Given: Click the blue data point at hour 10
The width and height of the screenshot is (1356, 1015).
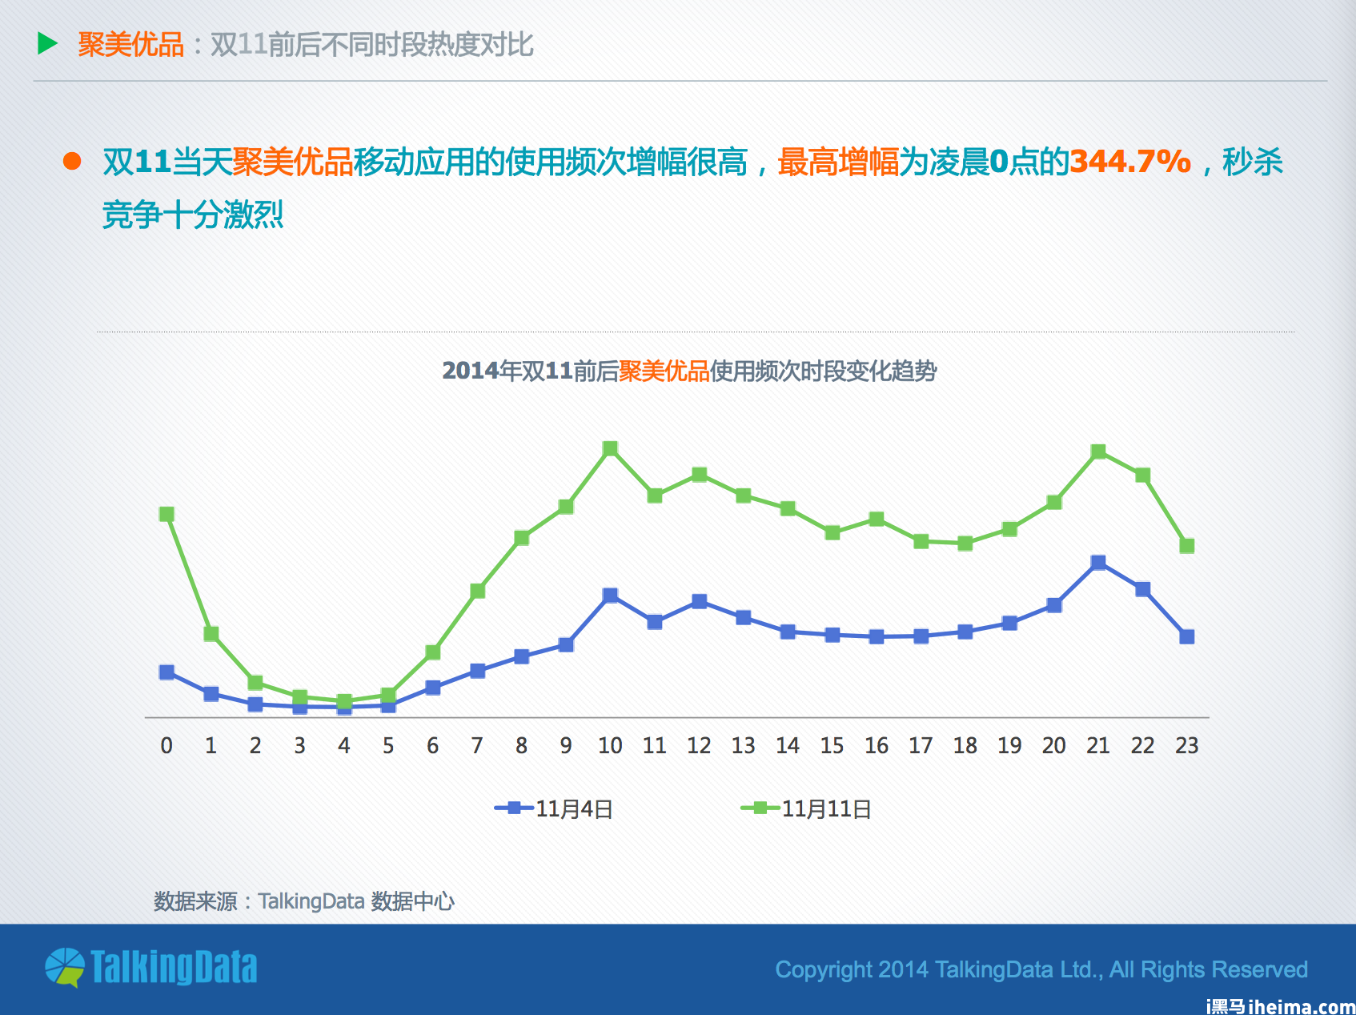Looking at the screenshot, I should [x=610, y=595].
